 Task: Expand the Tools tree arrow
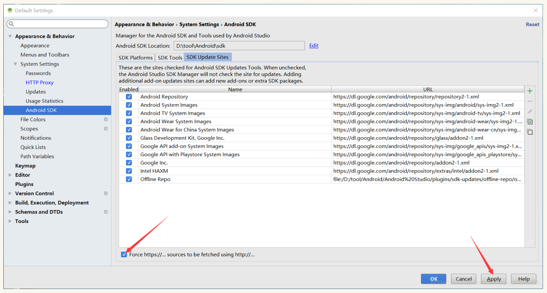(10, 221)
